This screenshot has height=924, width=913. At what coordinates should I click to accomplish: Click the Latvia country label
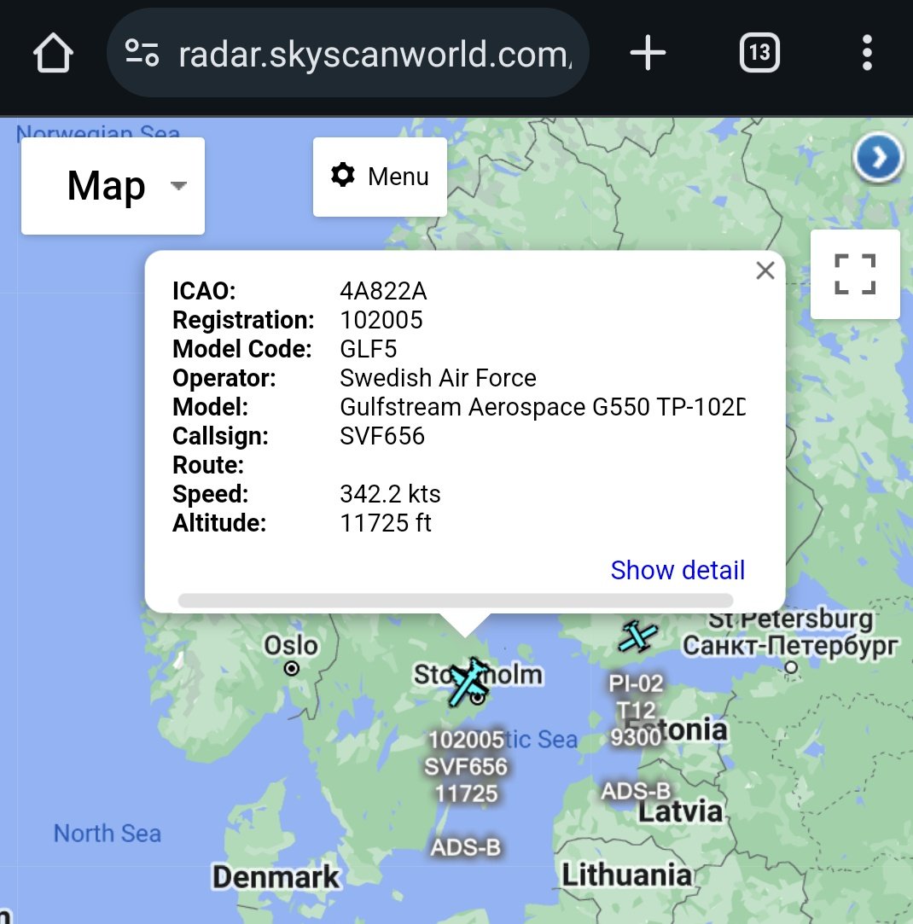[680, 812]
